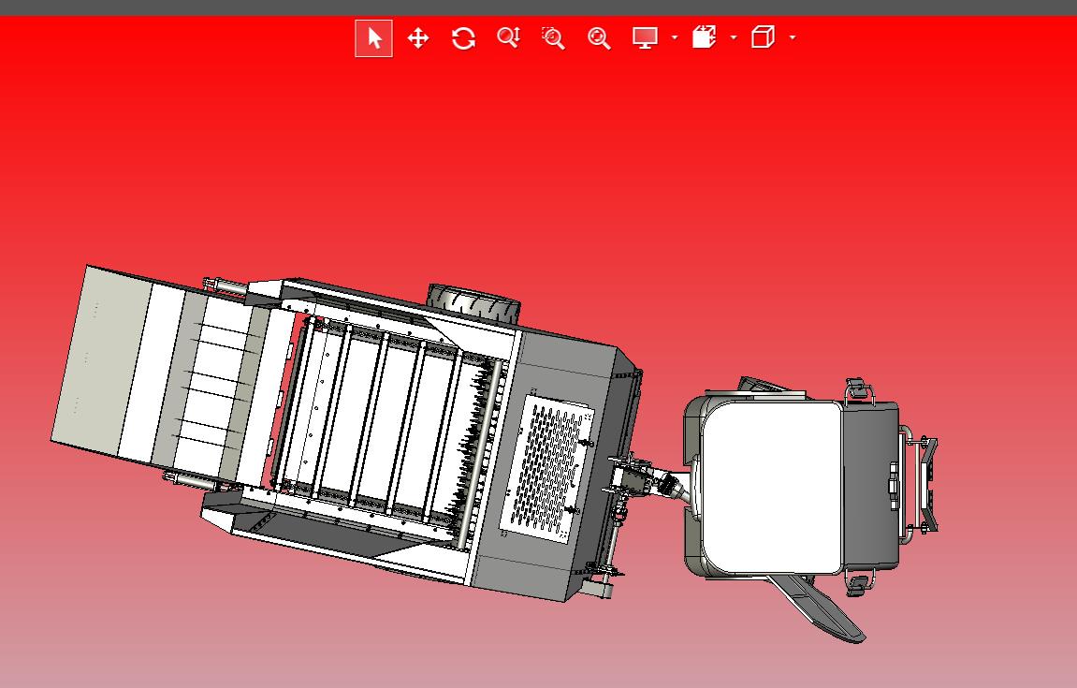Click the section cut view icon
The height and width of the screenshot is (688, 1077).
[704, 37]
